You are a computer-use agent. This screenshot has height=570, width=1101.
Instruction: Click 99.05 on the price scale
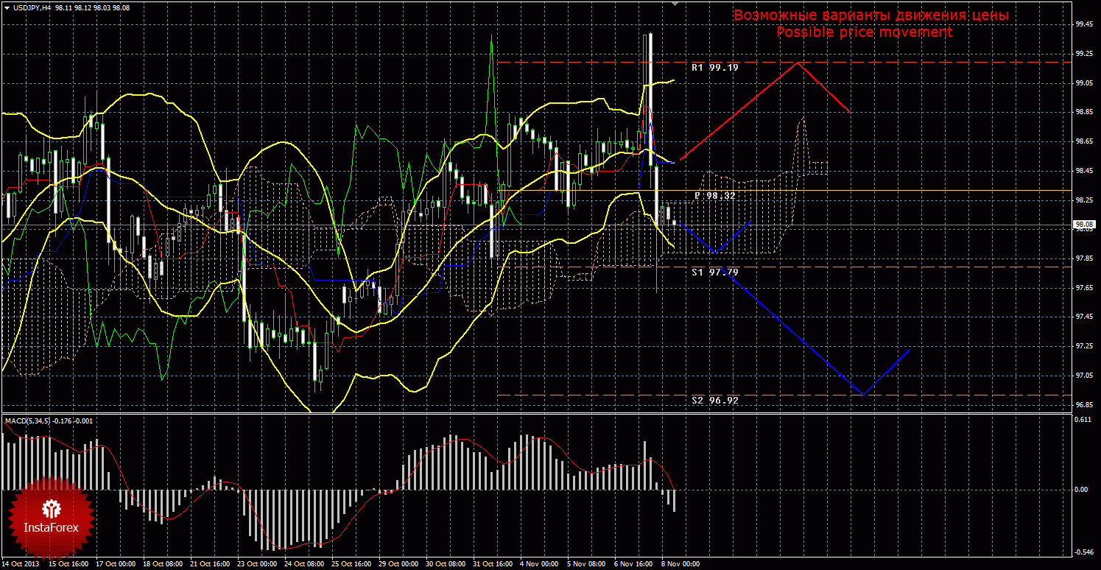1084,83
